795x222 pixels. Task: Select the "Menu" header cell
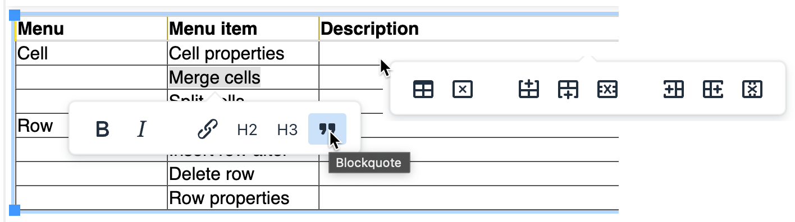pos(92,29)
